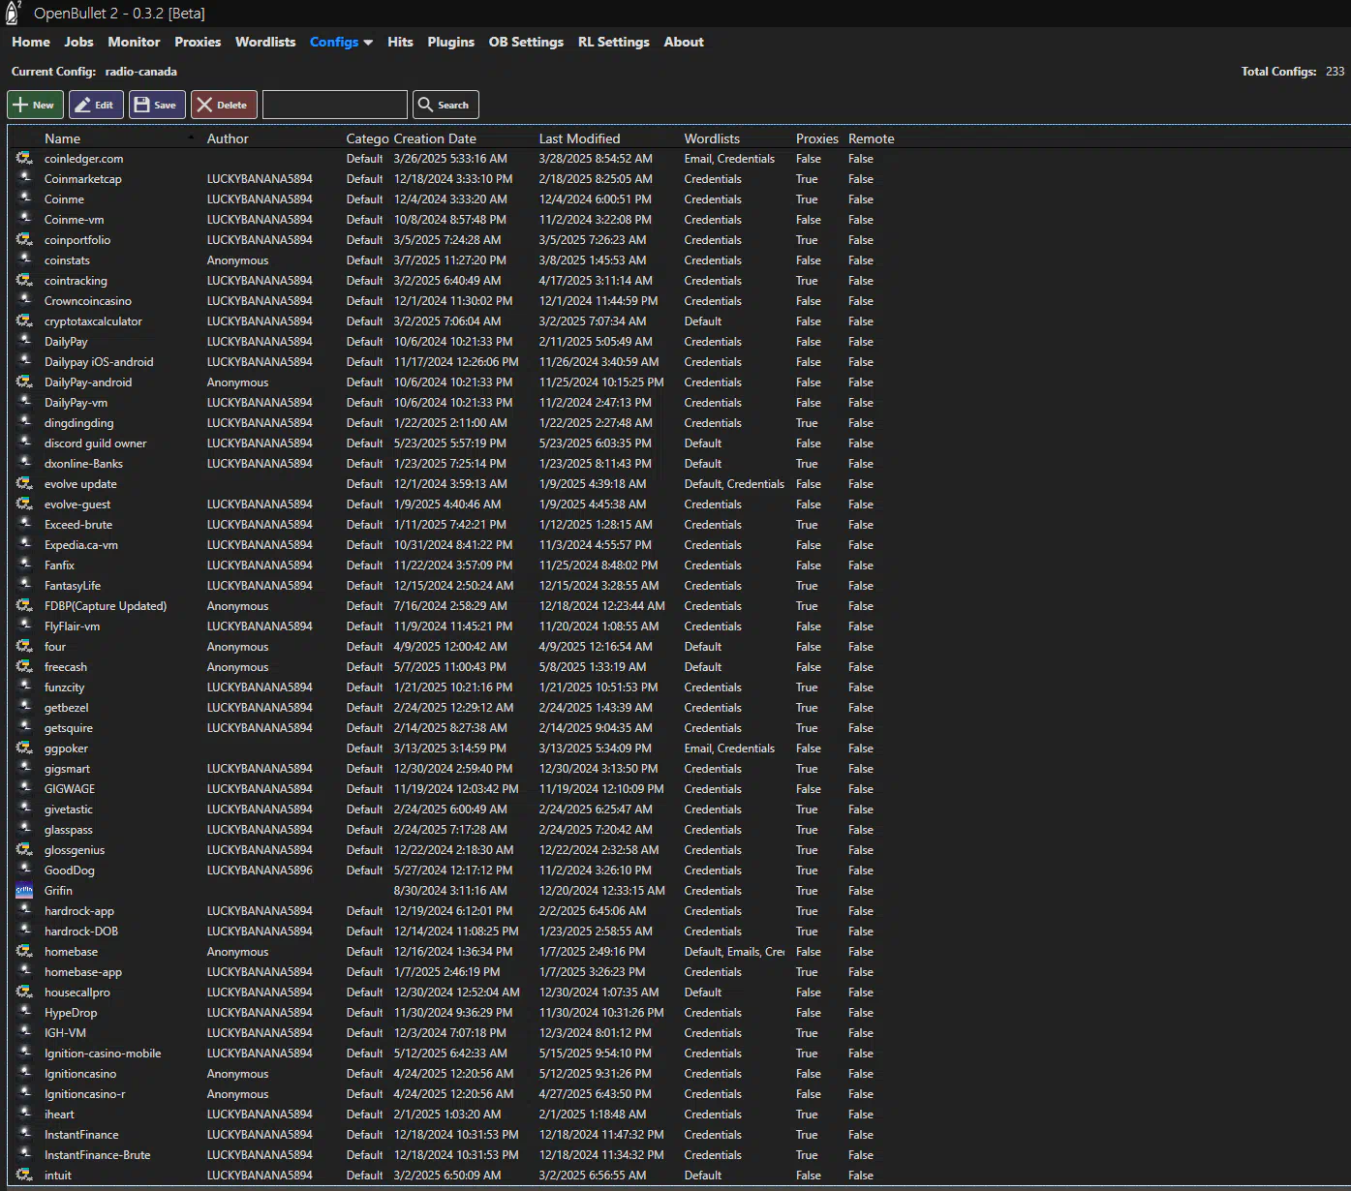Screen dimensions: 1351x1191
Task: Click the dingdingding config icon
Action: (x=24, y=422)
